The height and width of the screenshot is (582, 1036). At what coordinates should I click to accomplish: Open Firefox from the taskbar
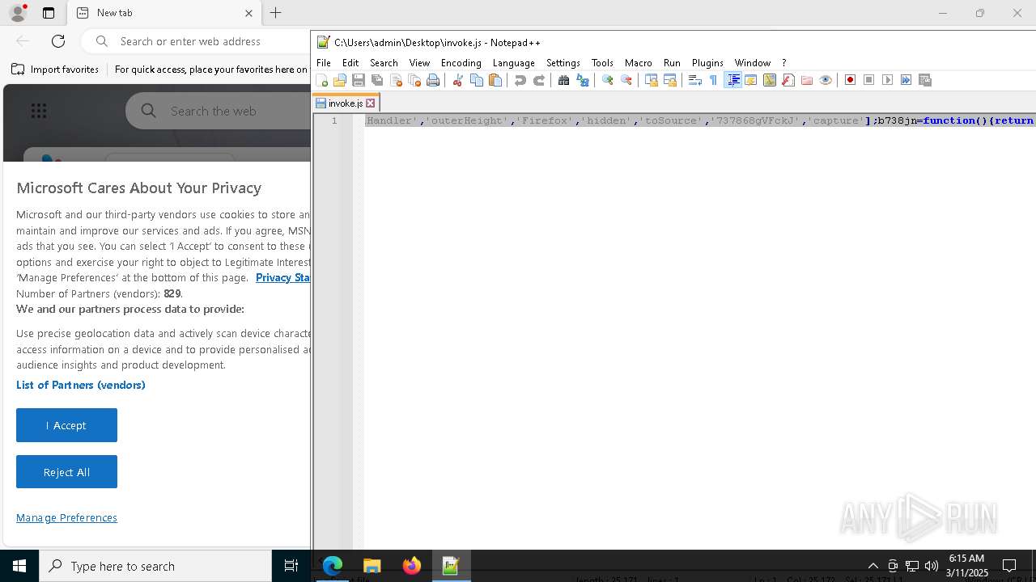click(x=412, y=566)
